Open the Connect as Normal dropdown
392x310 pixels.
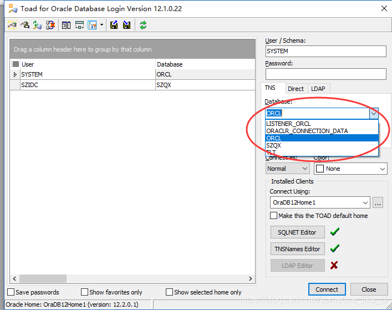(288, 169)
